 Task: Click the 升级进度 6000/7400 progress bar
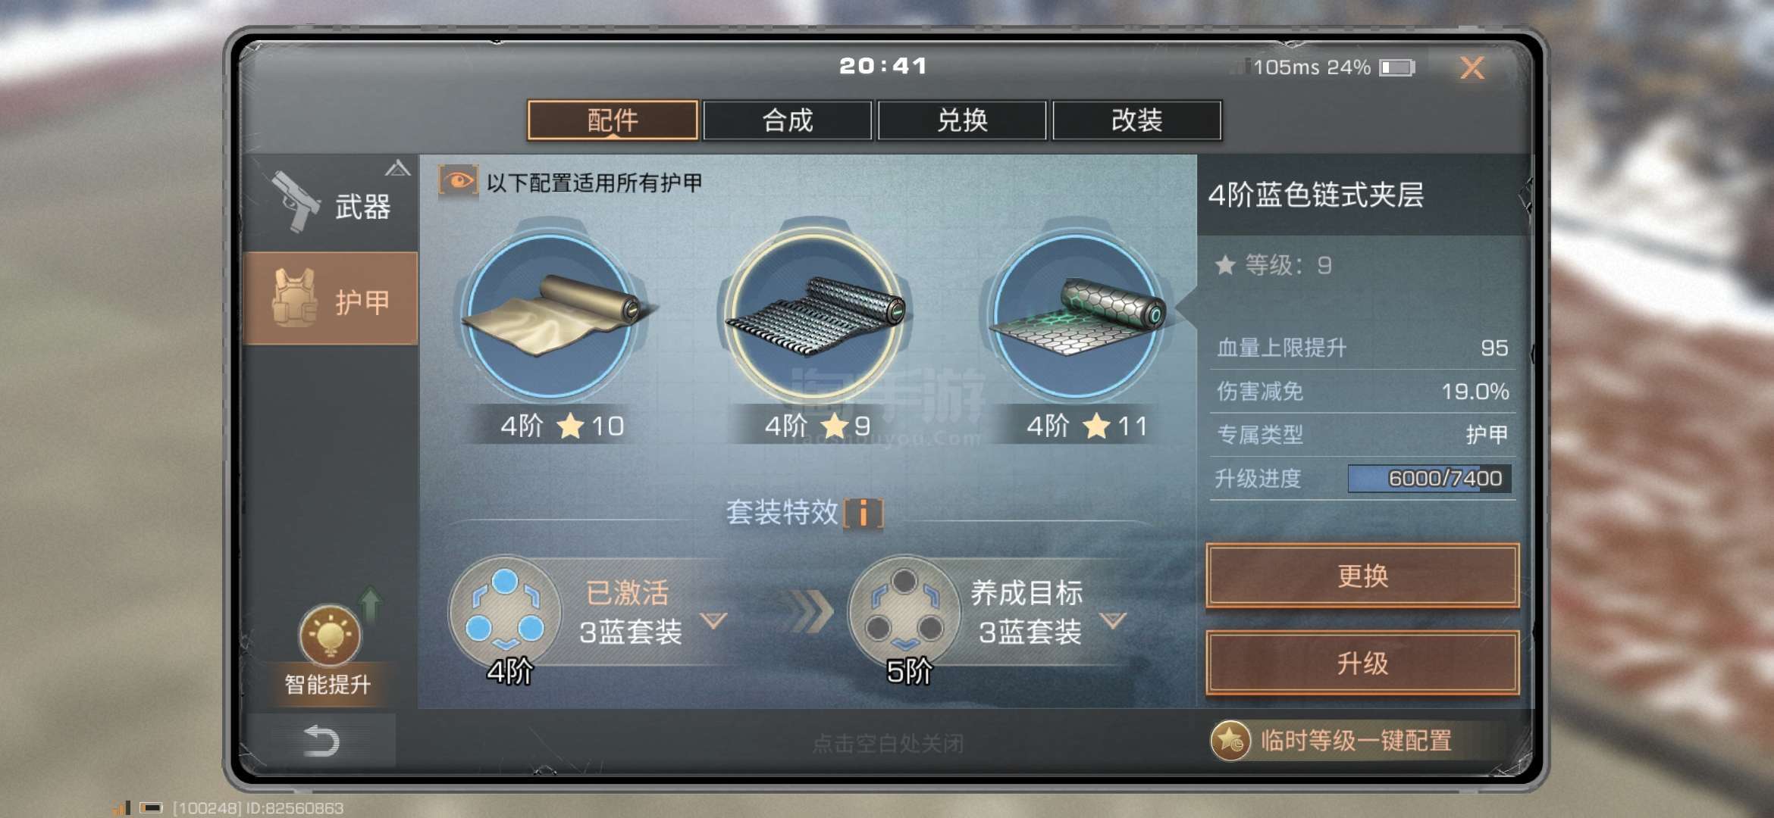(1429, 479)
